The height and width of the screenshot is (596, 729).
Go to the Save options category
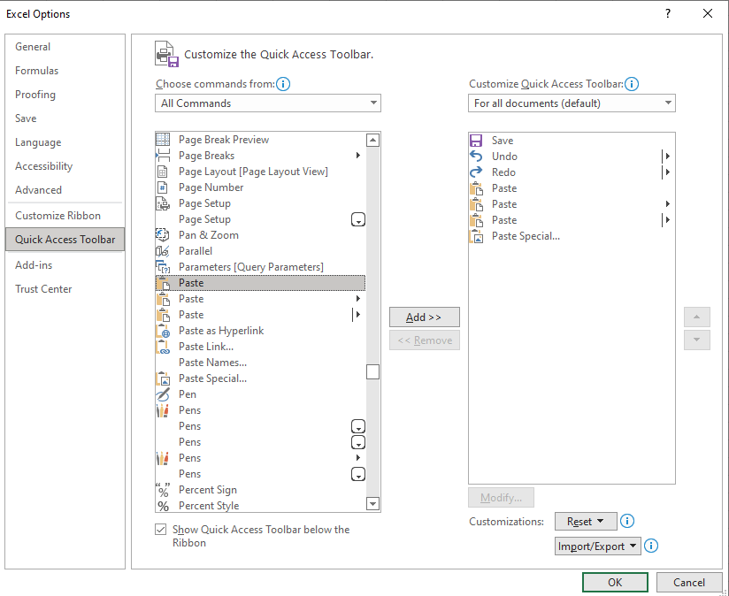[26, 118]
